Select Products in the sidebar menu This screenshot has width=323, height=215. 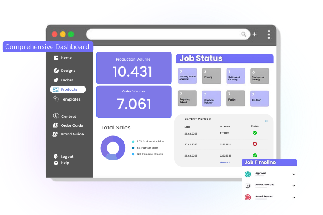click(x=68, y=89)
